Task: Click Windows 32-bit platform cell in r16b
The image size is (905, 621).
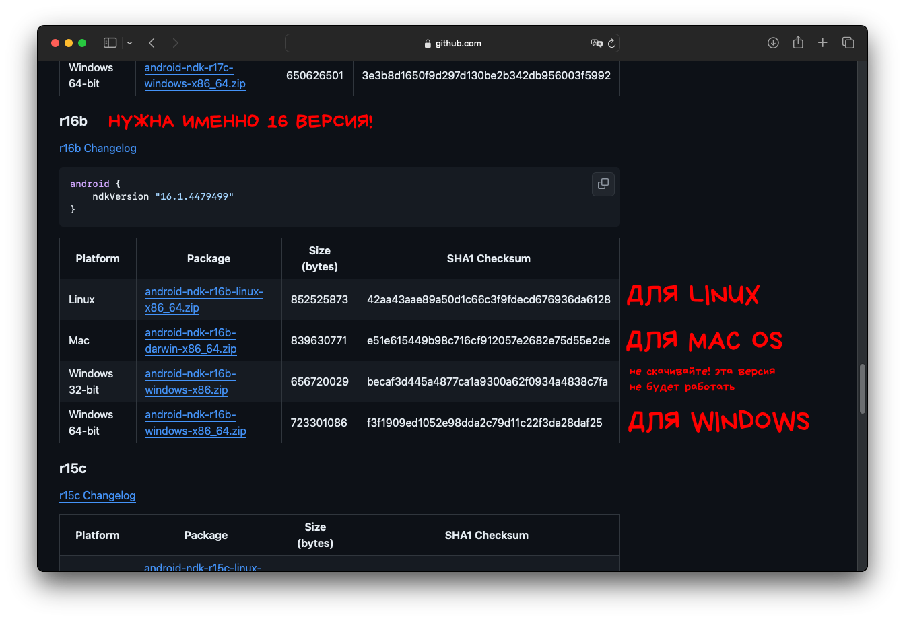Action: [98, 381]
